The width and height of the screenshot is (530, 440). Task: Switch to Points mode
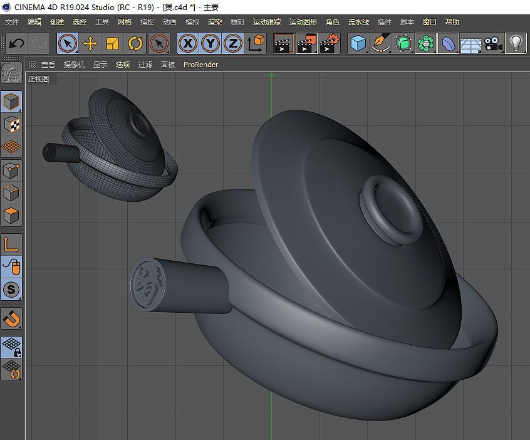click(11, 170)
